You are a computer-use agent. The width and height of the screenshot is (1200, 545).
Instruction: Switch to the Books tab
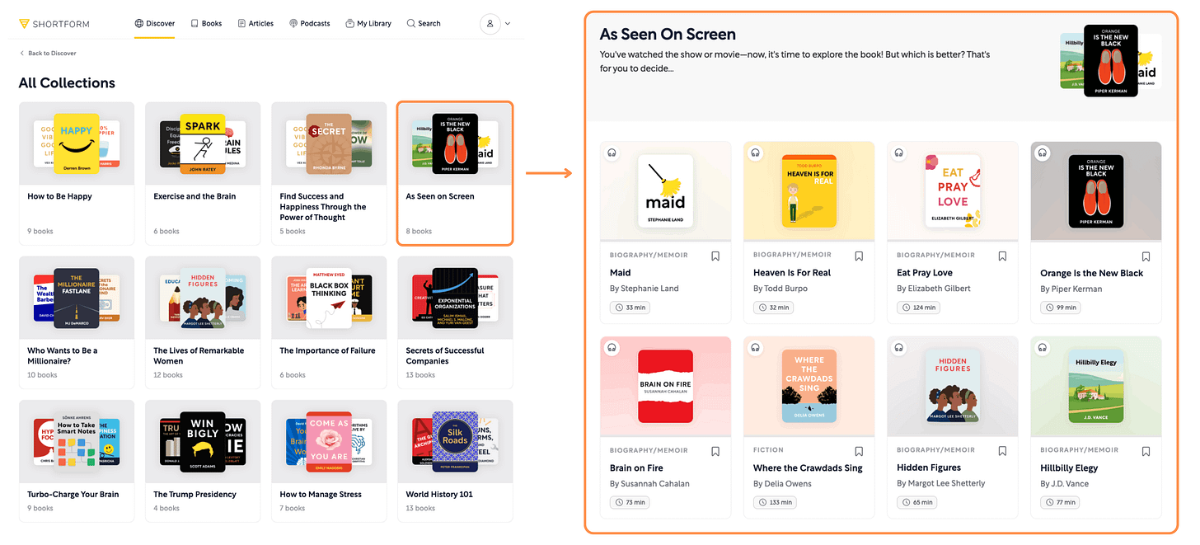206,24
